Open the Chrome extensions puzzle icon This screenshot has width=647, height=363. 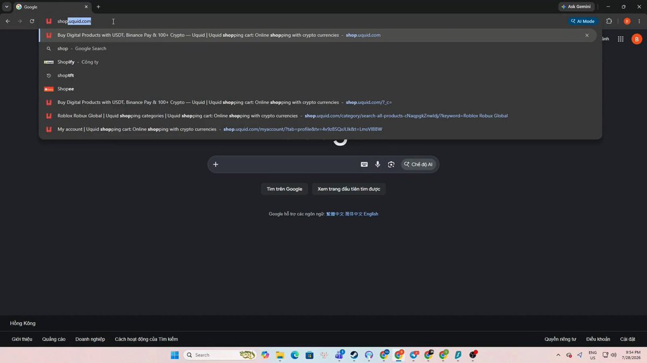[x=609, y=21]
